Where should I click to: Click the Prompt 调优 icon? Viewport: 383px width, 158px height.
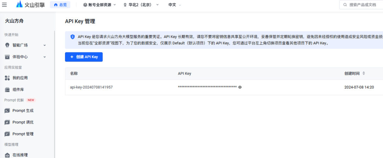point(7,122)
